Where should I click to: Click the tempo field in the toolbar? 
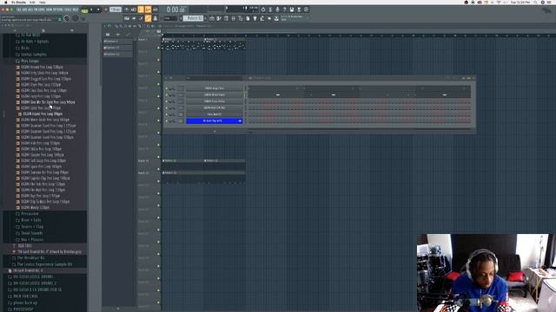pyautogui.click(x=116, y=10)
